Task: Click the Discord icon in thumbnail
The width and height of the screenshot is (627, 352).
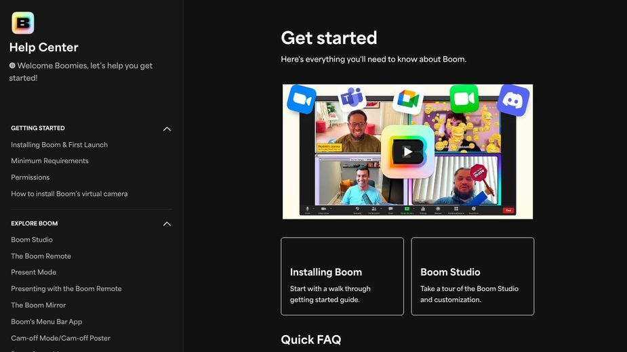Action: (x=513, y=100)
